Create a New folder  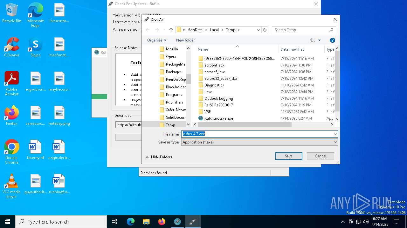185,40
